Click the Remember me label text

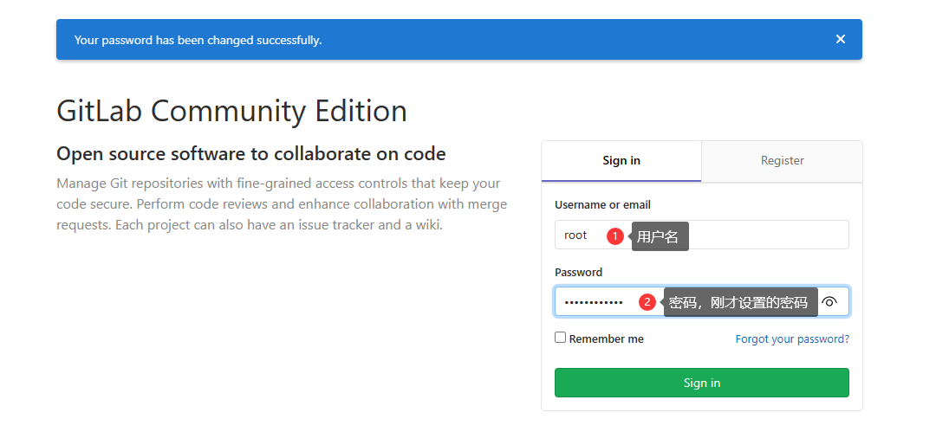click(607, 339)
